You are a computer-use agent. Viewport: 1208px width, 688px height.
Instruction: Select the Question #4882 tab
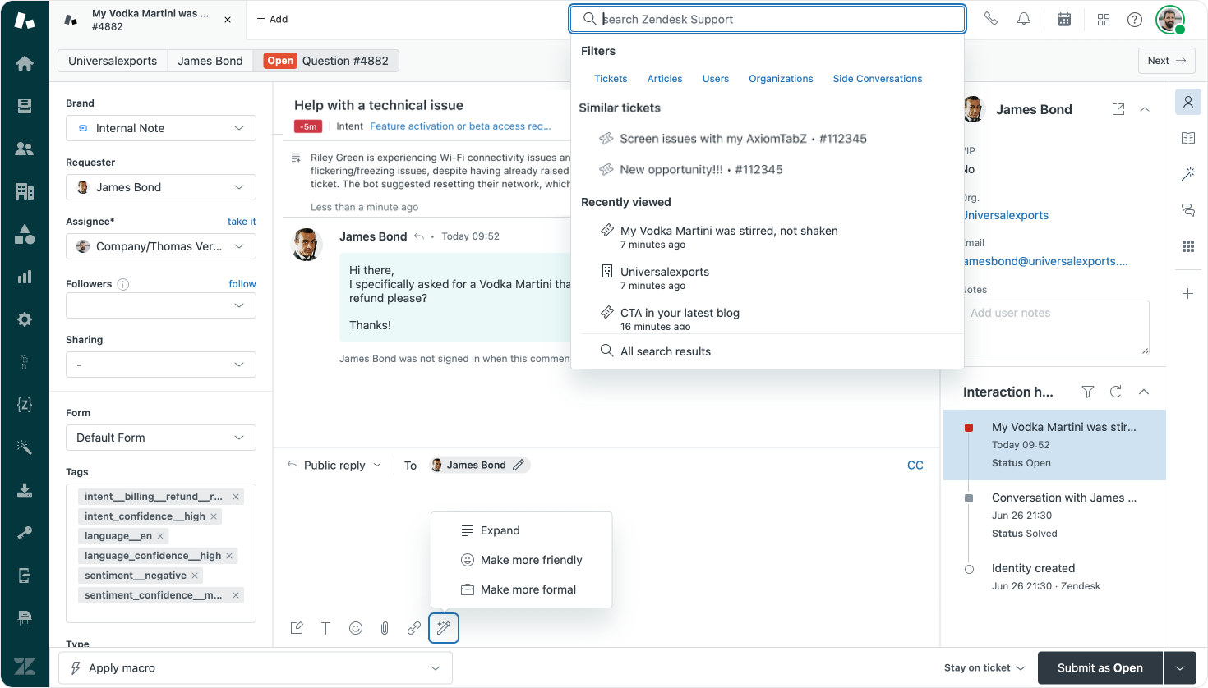(326, 61)
